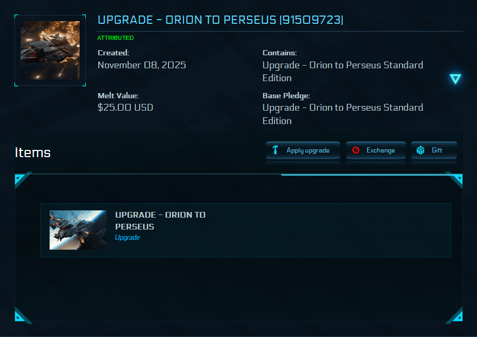The height and width of the screenshot is (337, 477).
Task: Select the pledge thumbnail with the burning ship
Action: [x=50, y=50]
